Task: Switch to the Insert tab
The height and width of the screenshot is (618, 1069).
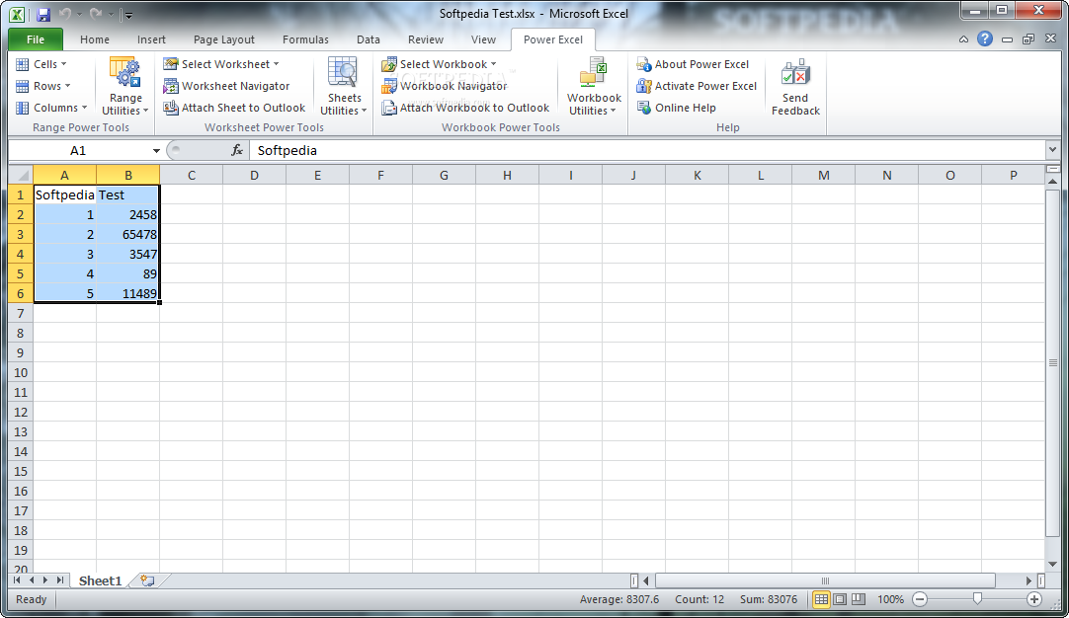Action: click(151, 39)
